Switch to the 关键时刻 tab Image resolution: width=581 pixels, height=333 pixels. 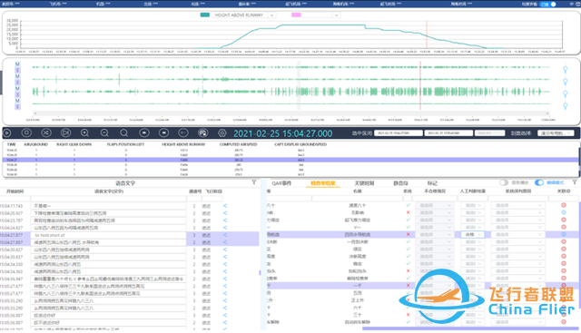coord(364,183)
